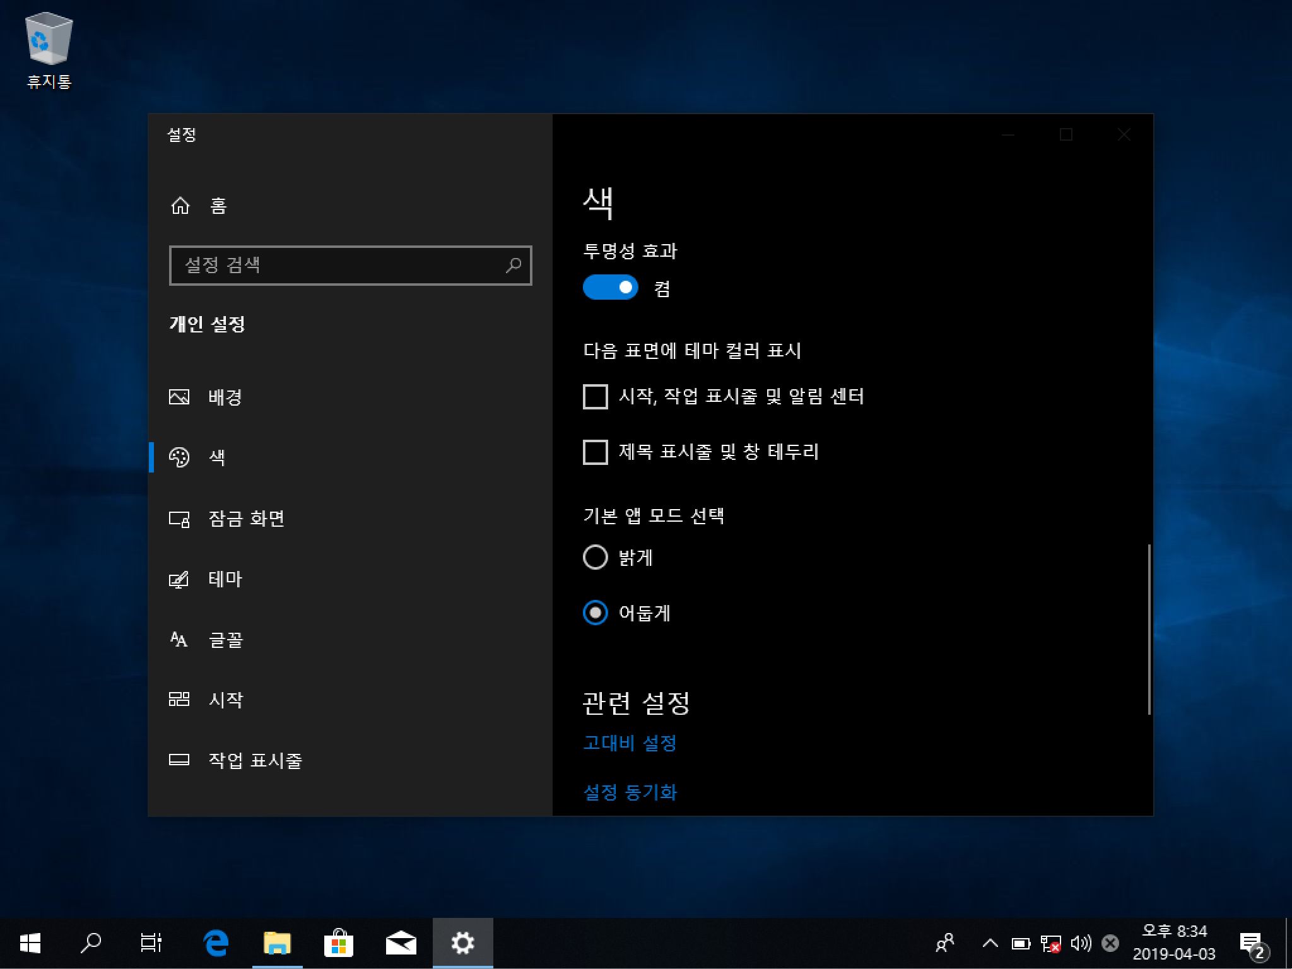
Task: Open the 글꼴 fonts page
Action: (225, 640)
